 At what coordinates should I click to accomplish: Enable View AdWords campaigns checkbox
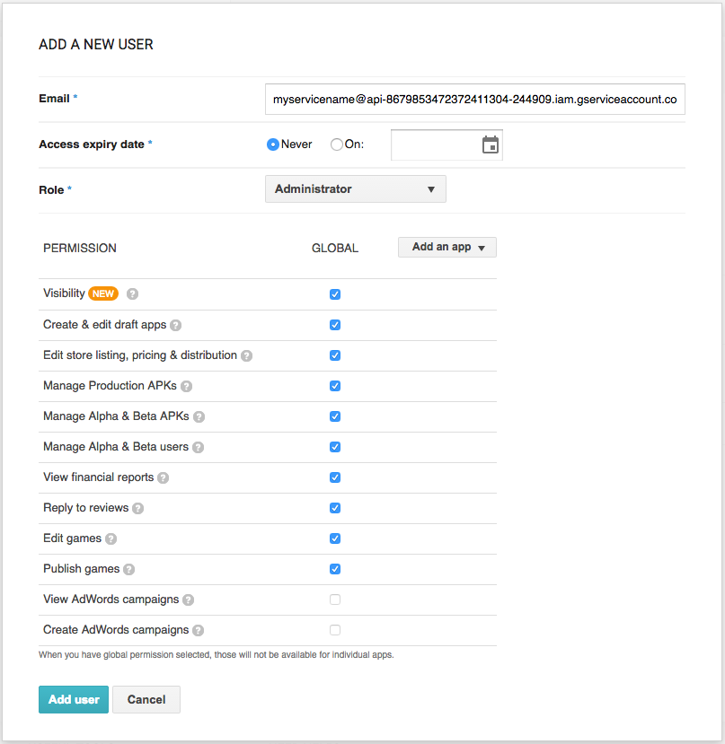point(335,600)
